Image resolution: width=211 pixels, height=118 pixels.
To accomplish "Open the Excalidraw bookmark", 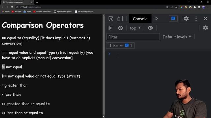I will [x=84, y=12].
